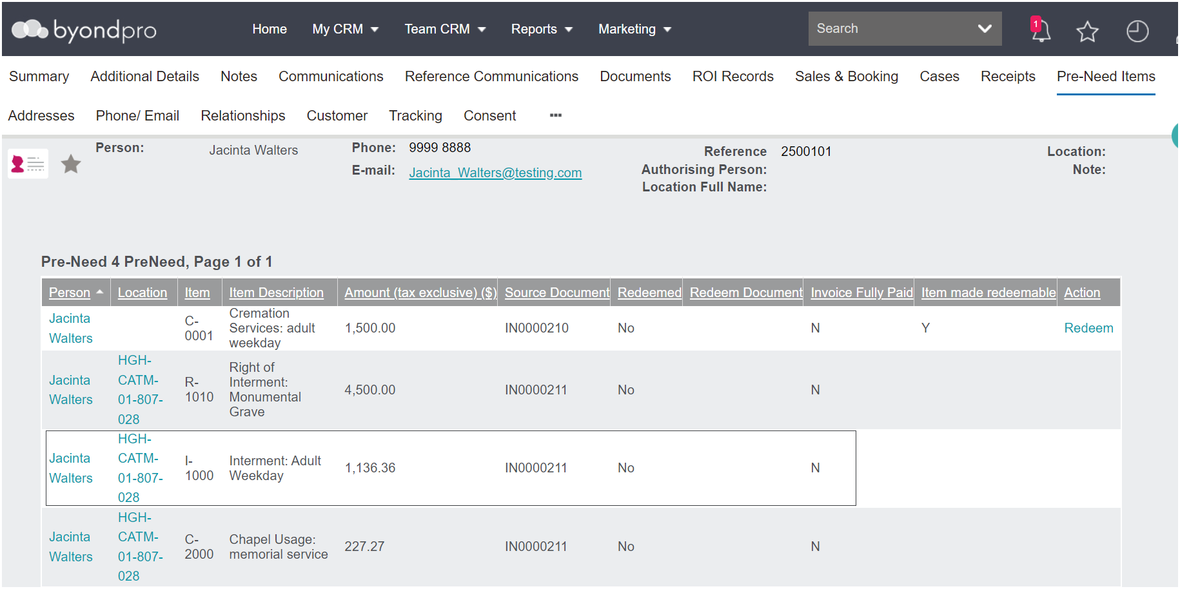Switch to the Summary tab
This screenshot has height=589, width=1180.
[x=39, y=76]
